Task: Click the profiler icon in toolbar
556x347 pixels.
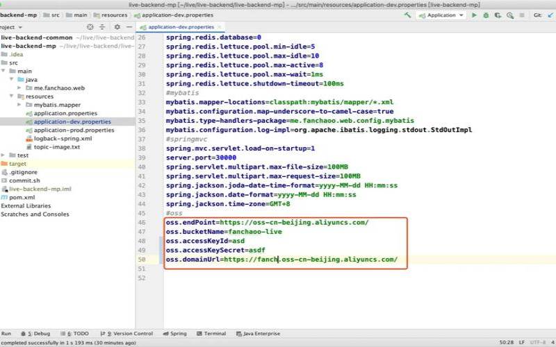Action: coord(510,15)
